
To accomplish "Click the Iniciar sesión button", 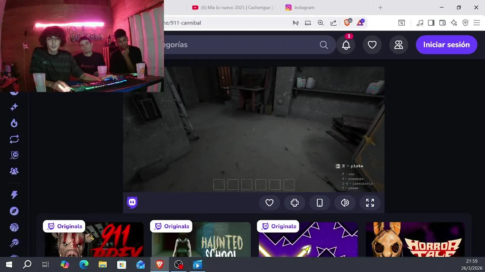I will 446,45.
